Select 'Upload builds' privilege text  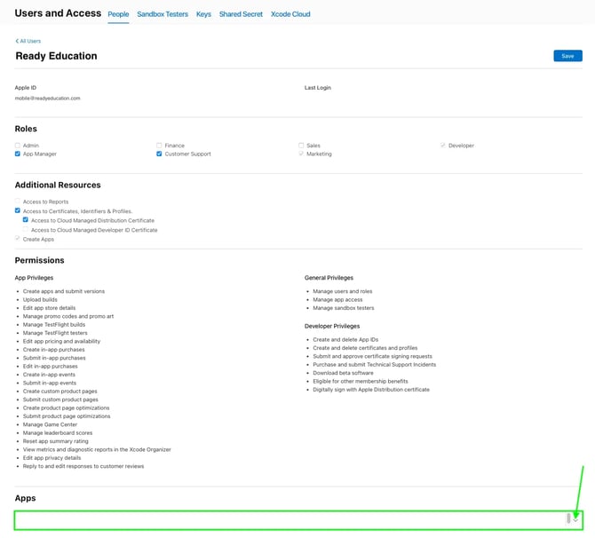pyautogui.click(x=40, y=300)
